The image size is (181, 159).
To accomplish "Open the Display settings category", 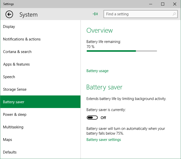I will tap(9, 27).
